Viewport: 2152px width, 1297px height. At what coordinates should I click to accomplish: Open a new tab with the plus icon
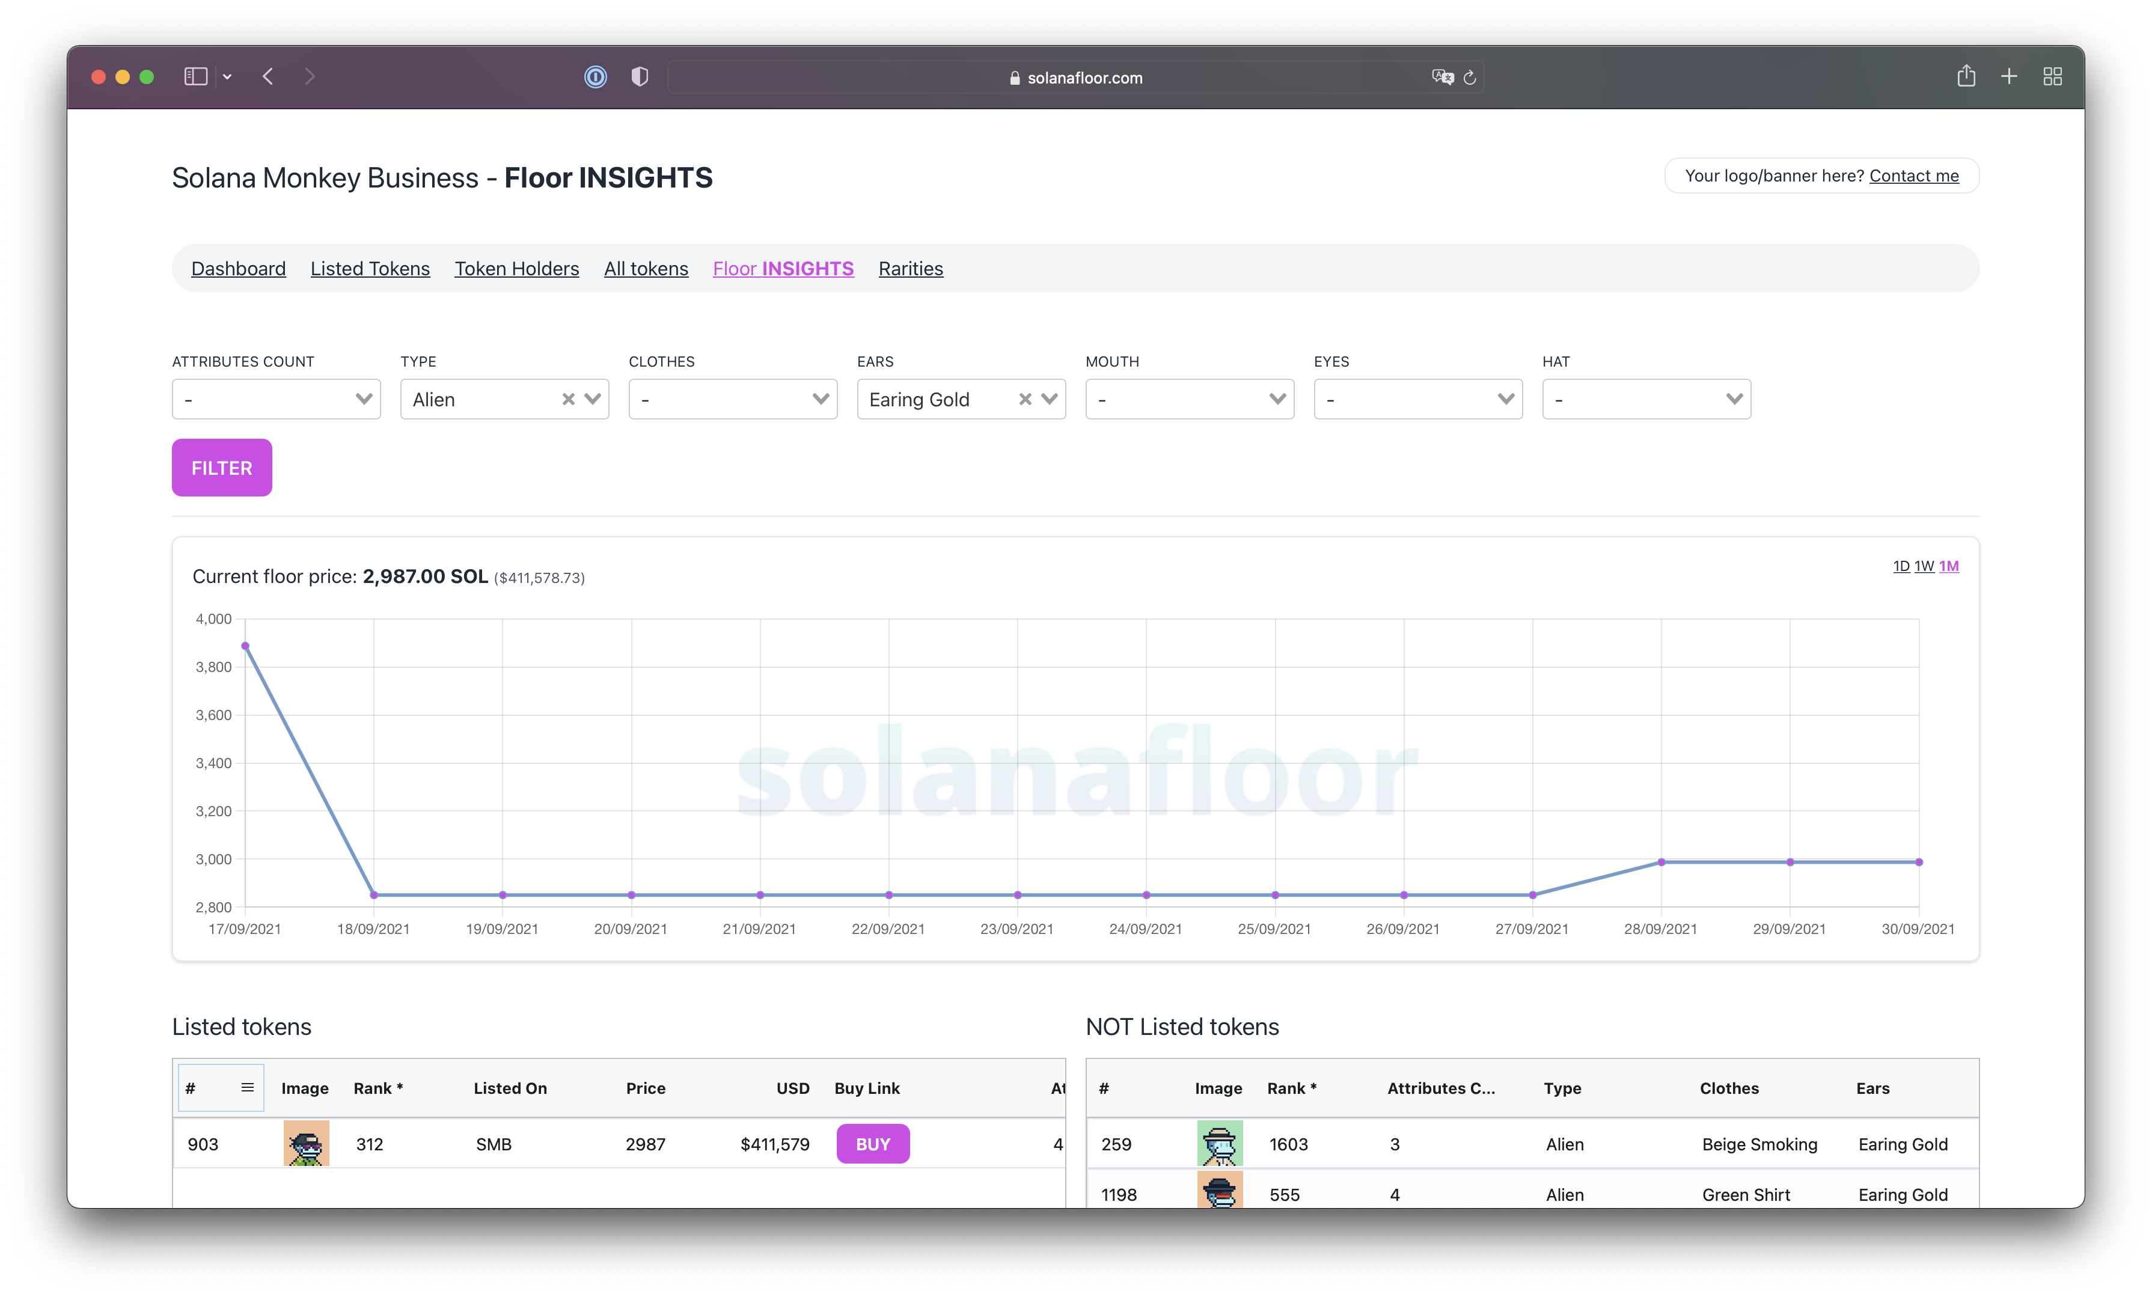[x=2009, y=77]
